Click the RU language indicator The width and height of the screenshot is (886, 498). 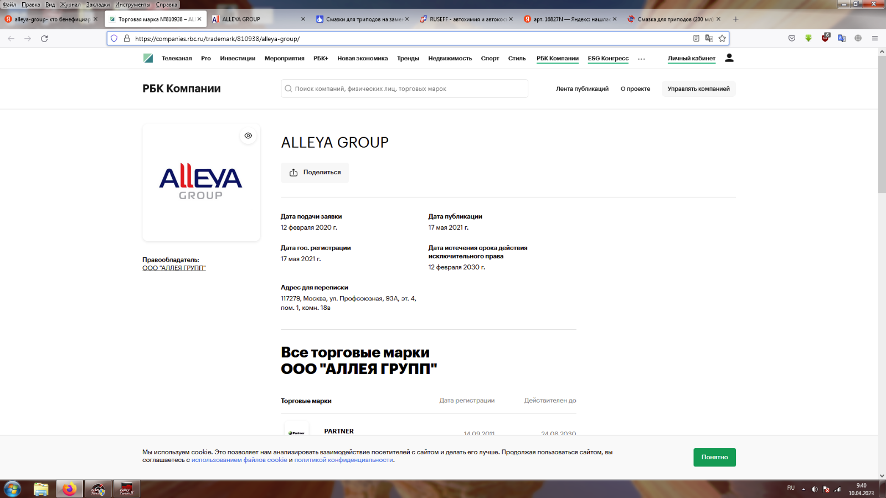click(791, 488)
